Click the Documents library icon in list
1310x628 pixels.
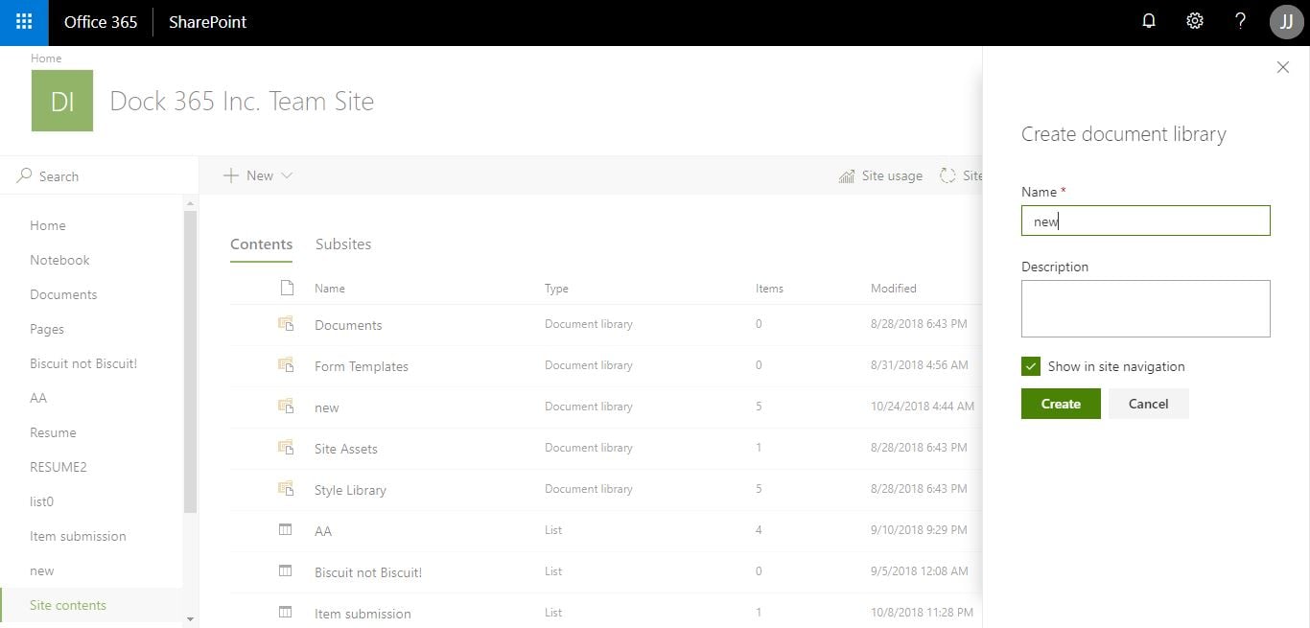pos(285,325)
